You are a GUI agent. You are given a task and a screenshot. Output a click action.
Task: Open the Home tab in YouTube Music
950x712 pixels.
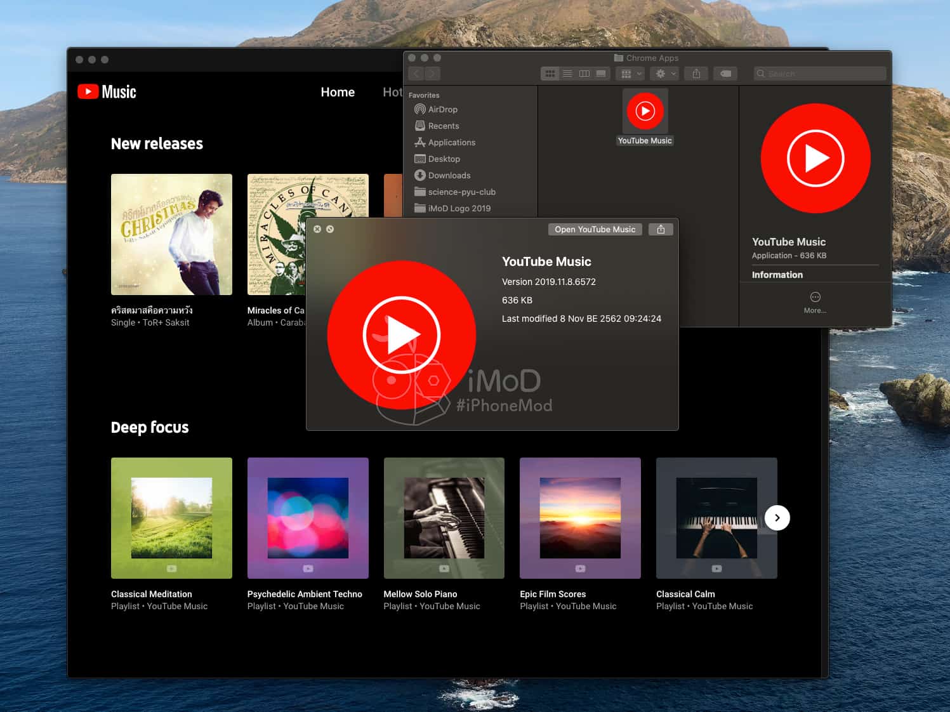338,92
